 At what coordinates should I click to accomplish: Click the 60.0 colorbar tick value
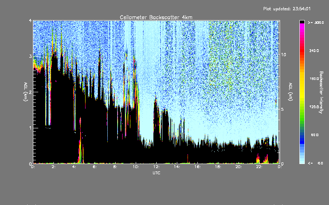pyautogui.click(x=315, y=135)
